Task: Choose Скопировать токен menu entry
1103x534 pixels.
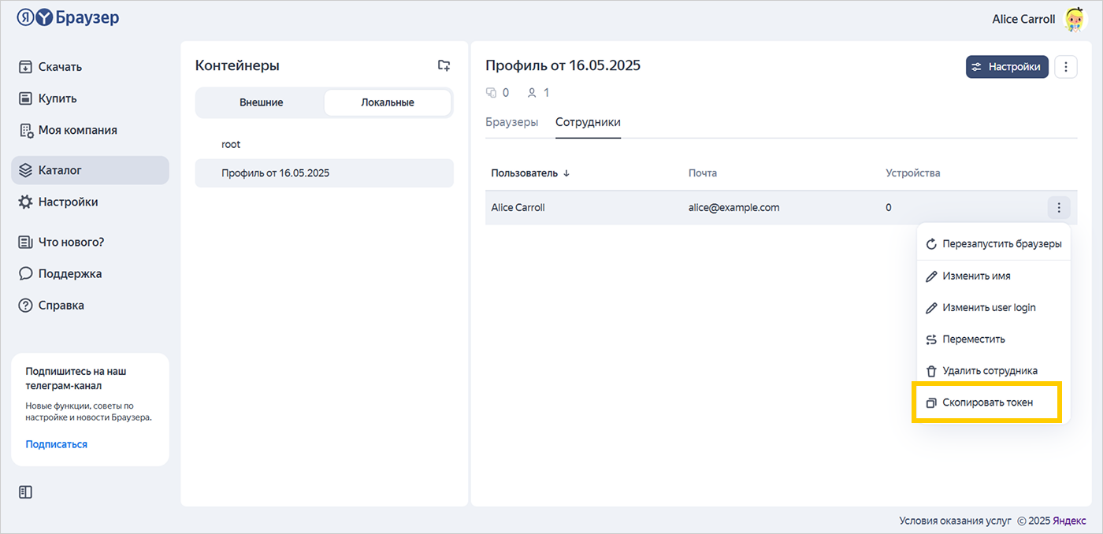Action: click(993, 402)
